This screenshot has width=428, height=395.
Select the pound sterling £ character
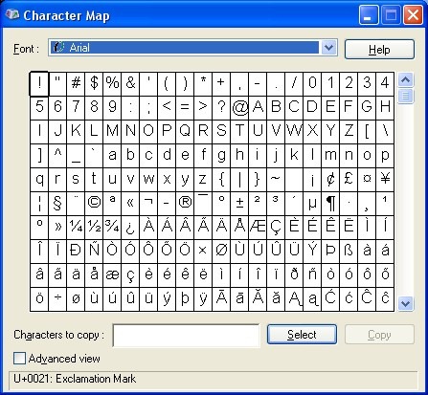coord(349,179)
